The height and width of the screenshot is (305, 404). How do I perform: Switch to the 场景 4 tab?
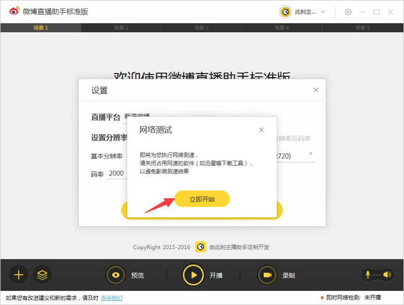[283, 27]
